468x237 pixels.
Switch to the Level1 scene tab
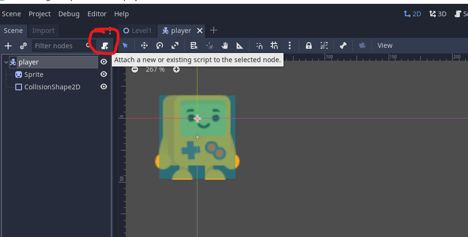(x=137, y=31)
